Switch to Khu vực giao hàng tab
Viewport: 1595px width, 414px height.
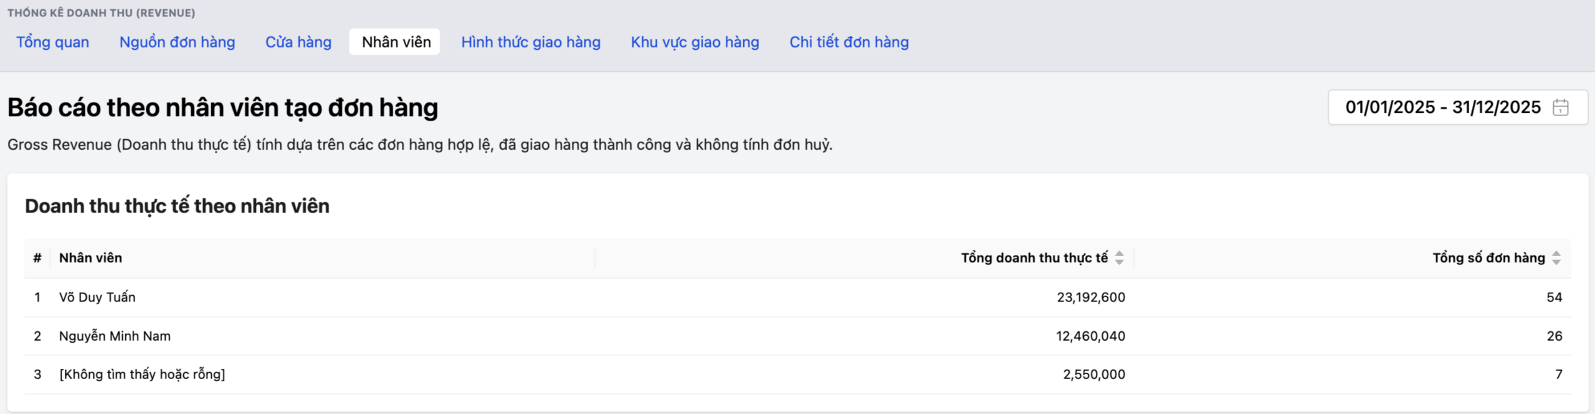click(x=695, y=42)
